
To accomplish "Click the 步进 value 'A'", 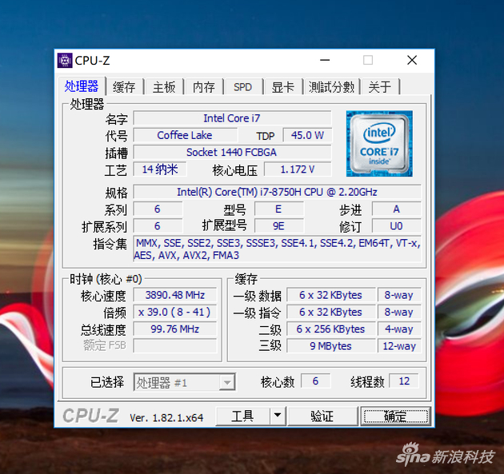I will click(396, 209).
